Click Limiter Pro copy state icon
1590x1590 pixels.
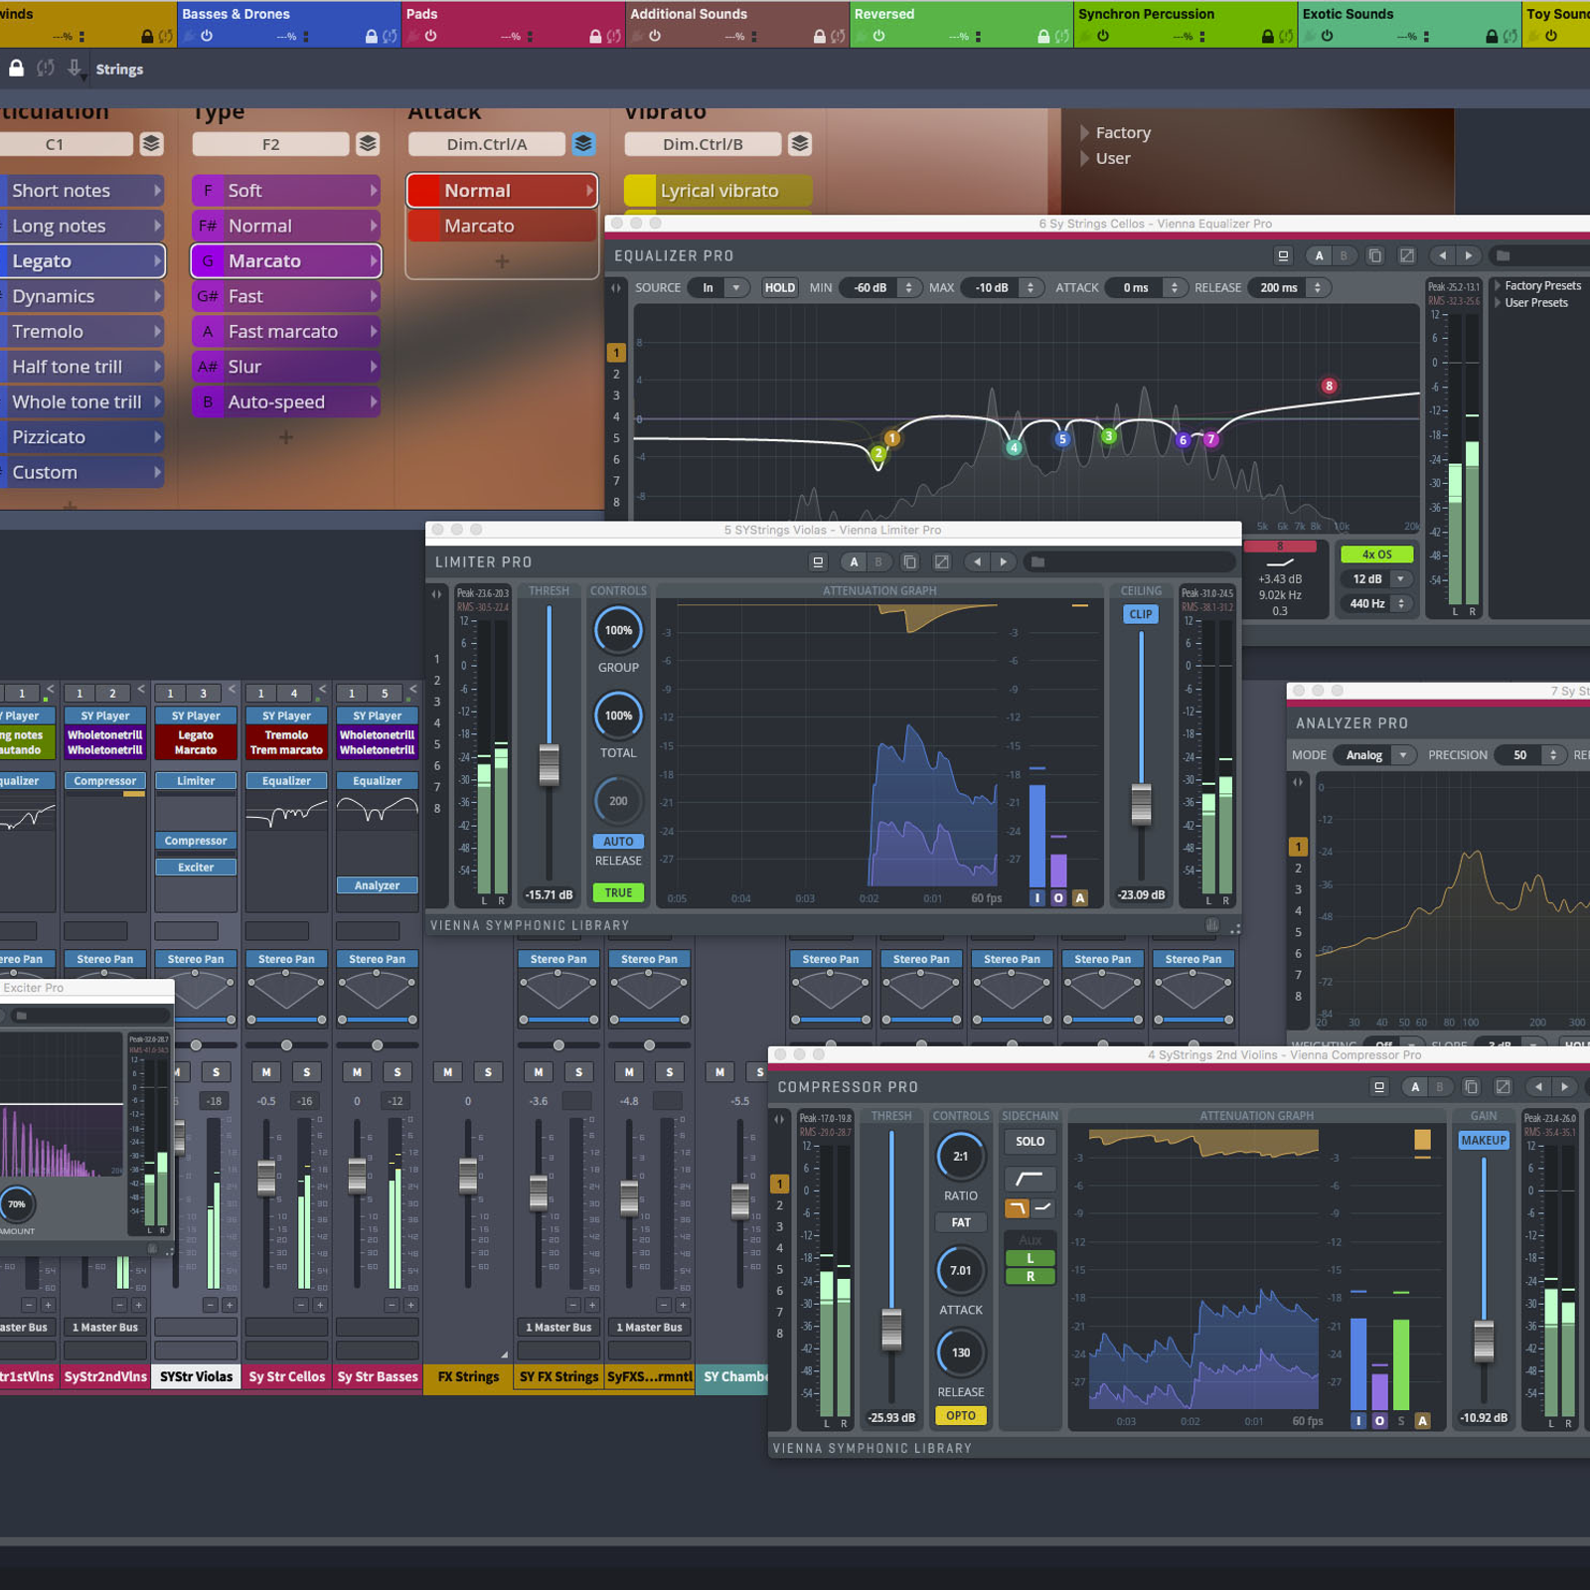(909, 562)
